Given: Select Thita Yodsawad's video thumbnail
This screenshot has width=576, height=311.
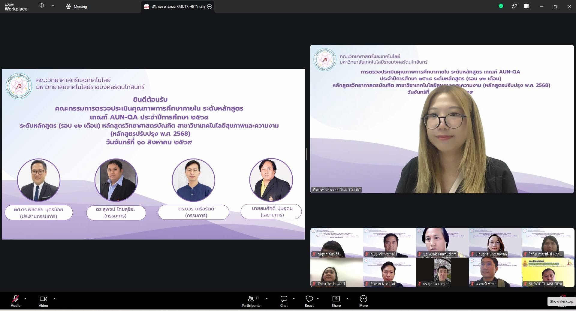Looking at the screenshot, I should 336,272.
